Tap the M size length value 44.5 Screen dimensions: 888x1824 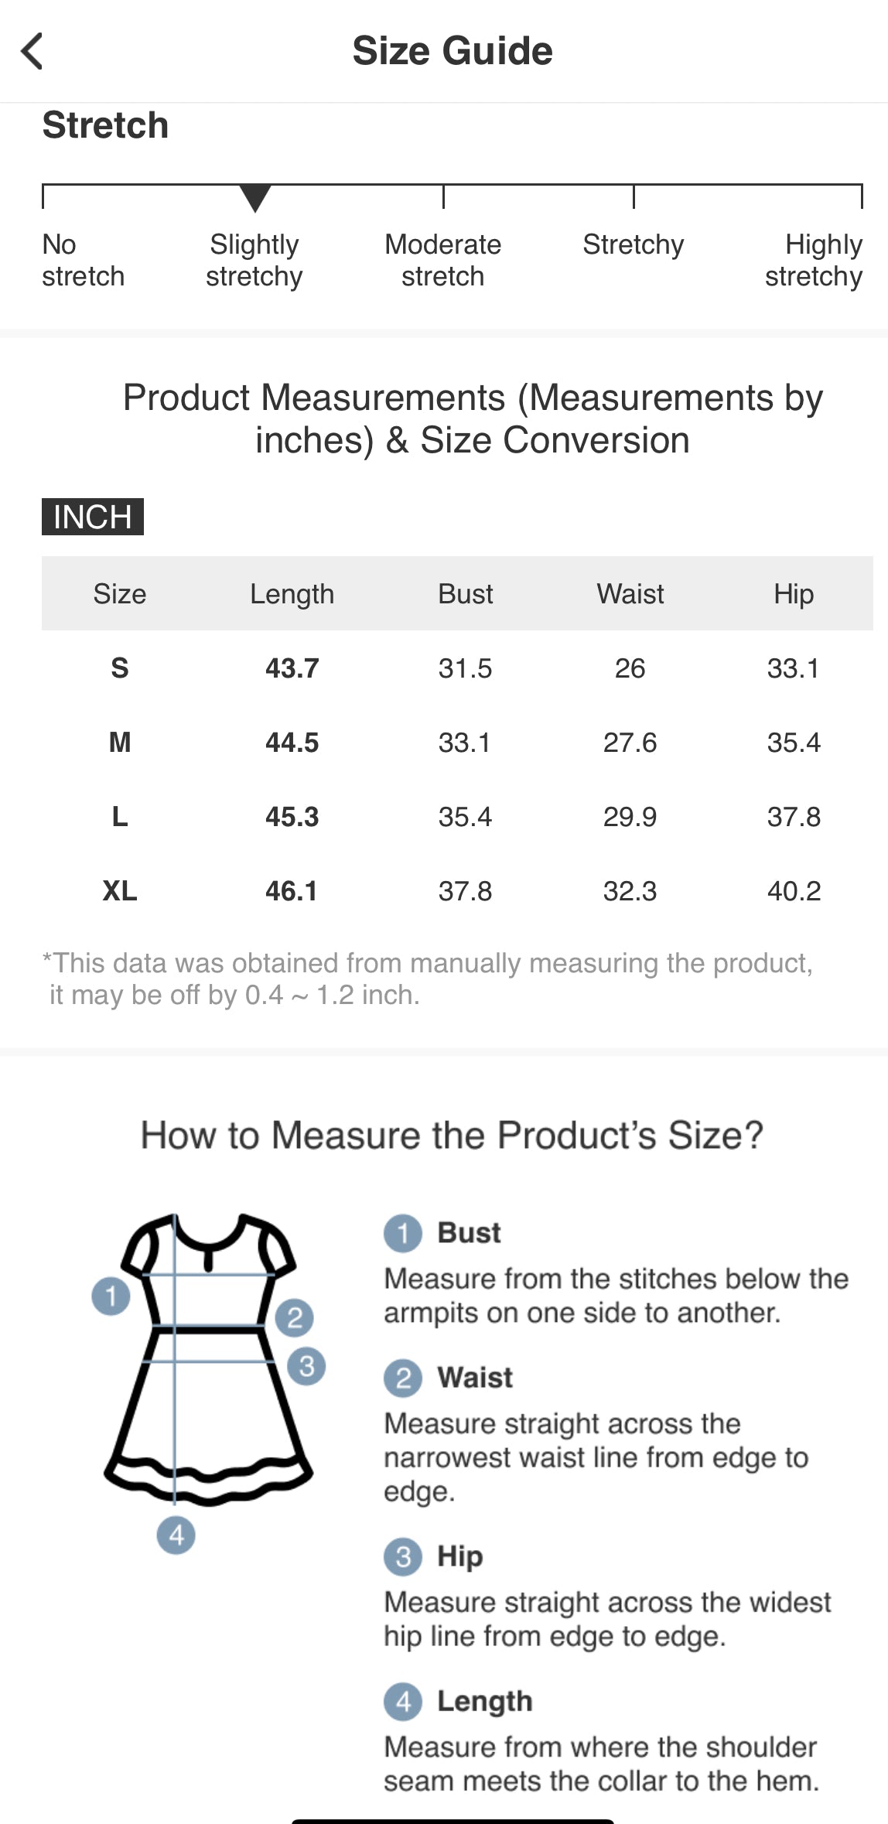(292, 742)
